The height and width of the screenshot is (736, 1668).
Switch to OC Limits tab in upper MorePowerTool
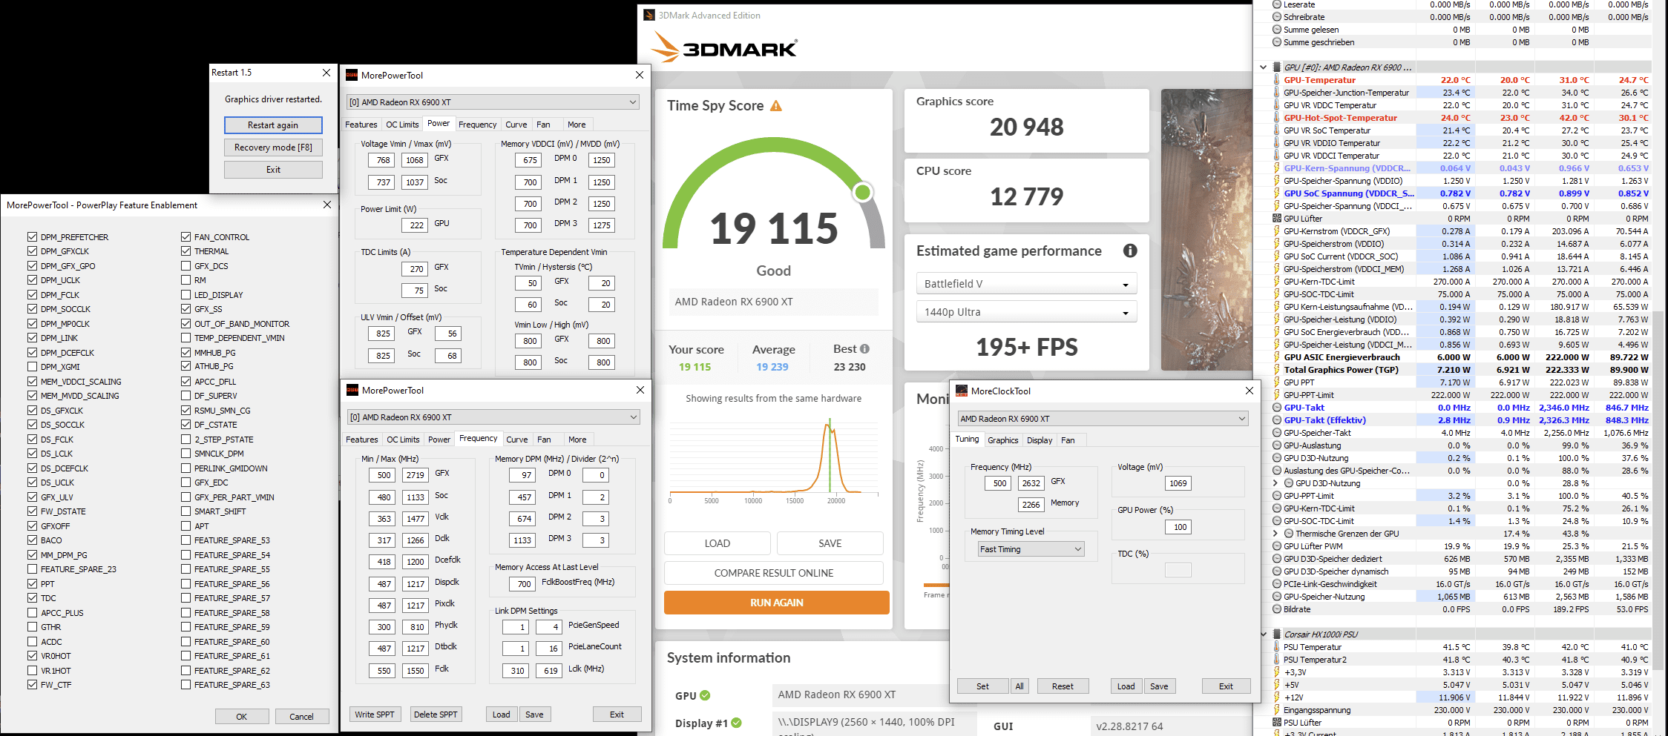pos(402,125)
